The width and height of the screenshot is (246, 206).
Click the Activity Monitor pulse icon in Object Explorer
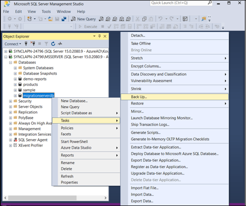tap(60, 44)
